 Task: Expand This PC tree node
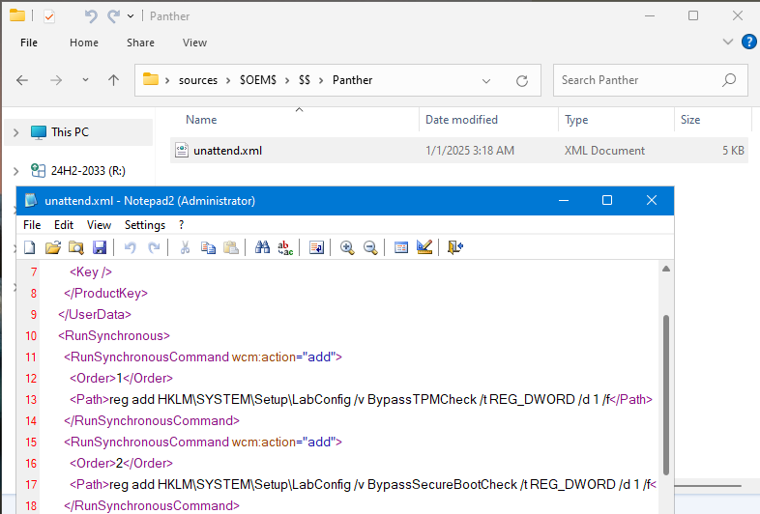(16, 132)
